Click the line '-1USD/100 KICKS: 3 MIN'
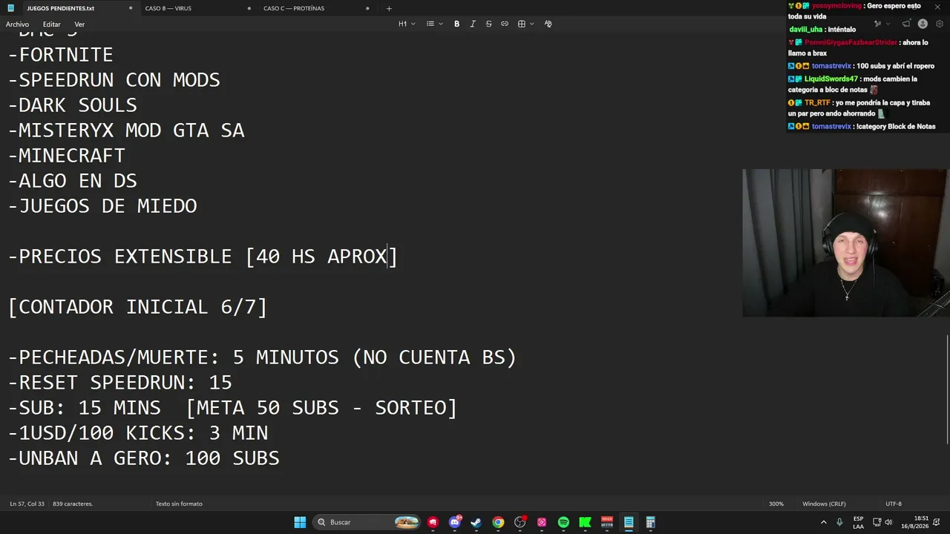Image resolution: width=950 pixels, height=534 pixels. tap(138, 433)
